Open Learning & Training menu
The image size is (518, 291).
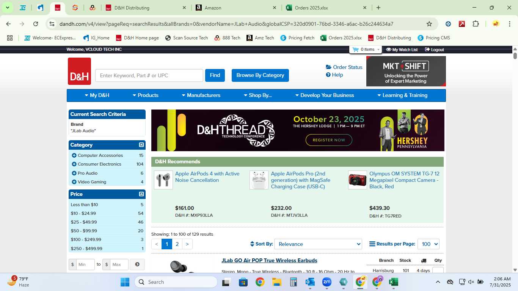pos(402,95)
